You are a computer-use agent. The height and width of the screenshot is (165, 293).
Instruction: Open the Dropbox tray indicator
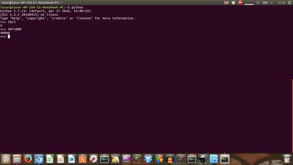233,3
